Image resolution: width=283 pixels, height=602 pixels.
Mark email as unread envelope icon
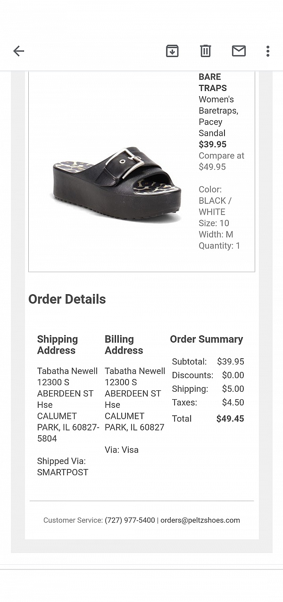[x=239, y=51]
